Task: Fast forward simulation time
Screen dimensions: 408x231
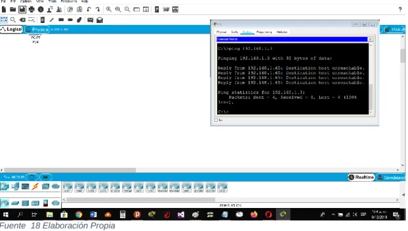Action: point(45,177)
